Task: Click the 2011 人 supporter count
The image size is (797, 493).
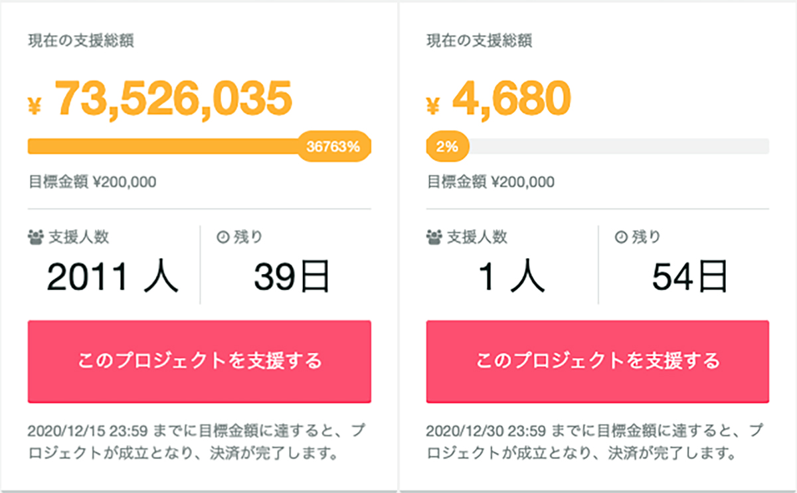Action: 113,277
